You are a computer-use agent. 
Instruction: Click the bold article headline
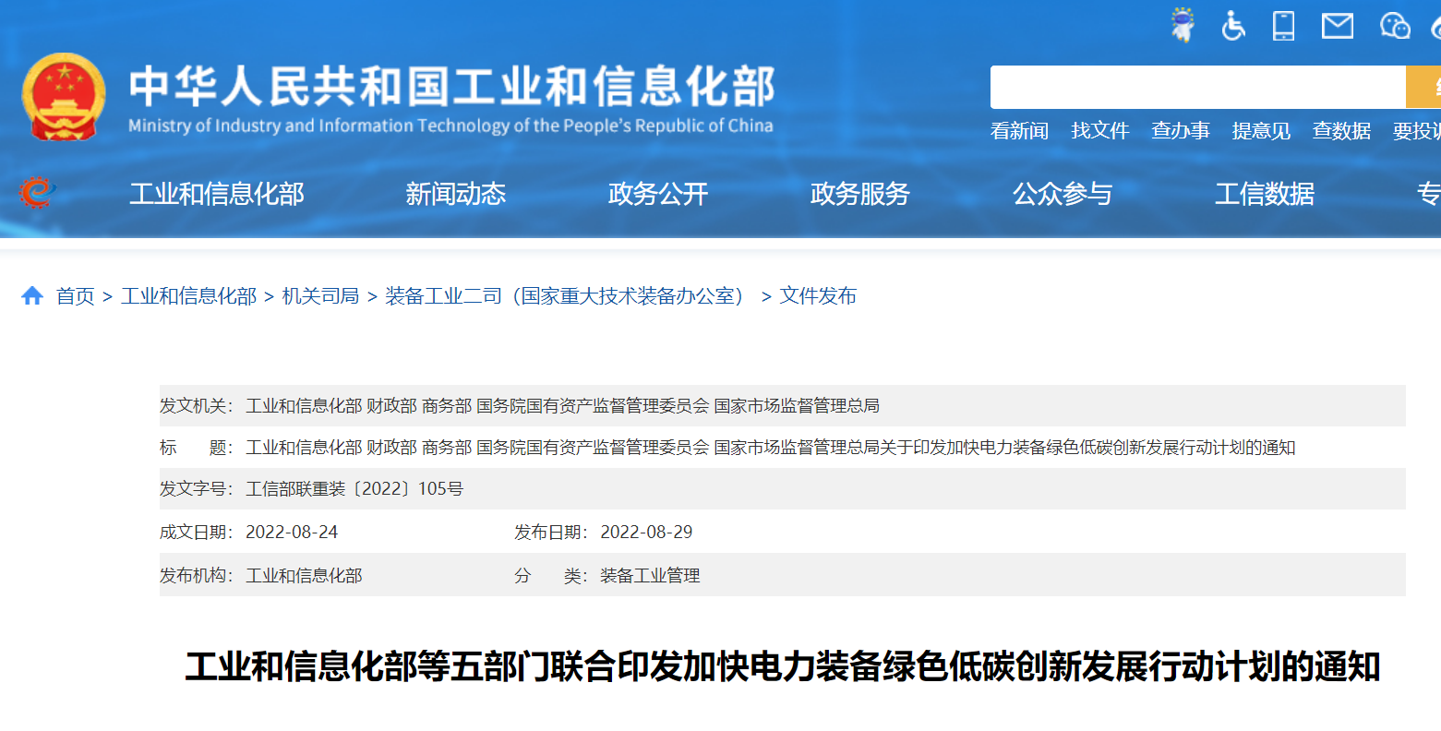coord(783,666)
